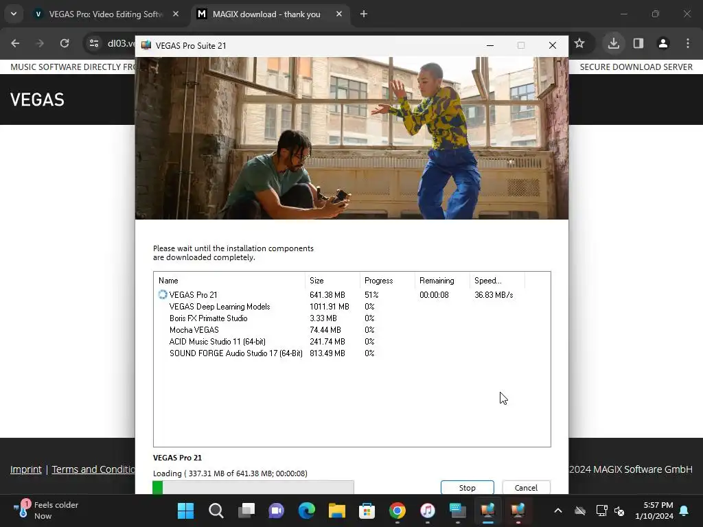703x527 pixels.
Task: Open Chrome tab search dropdown
Action: [x=14, y=14]
